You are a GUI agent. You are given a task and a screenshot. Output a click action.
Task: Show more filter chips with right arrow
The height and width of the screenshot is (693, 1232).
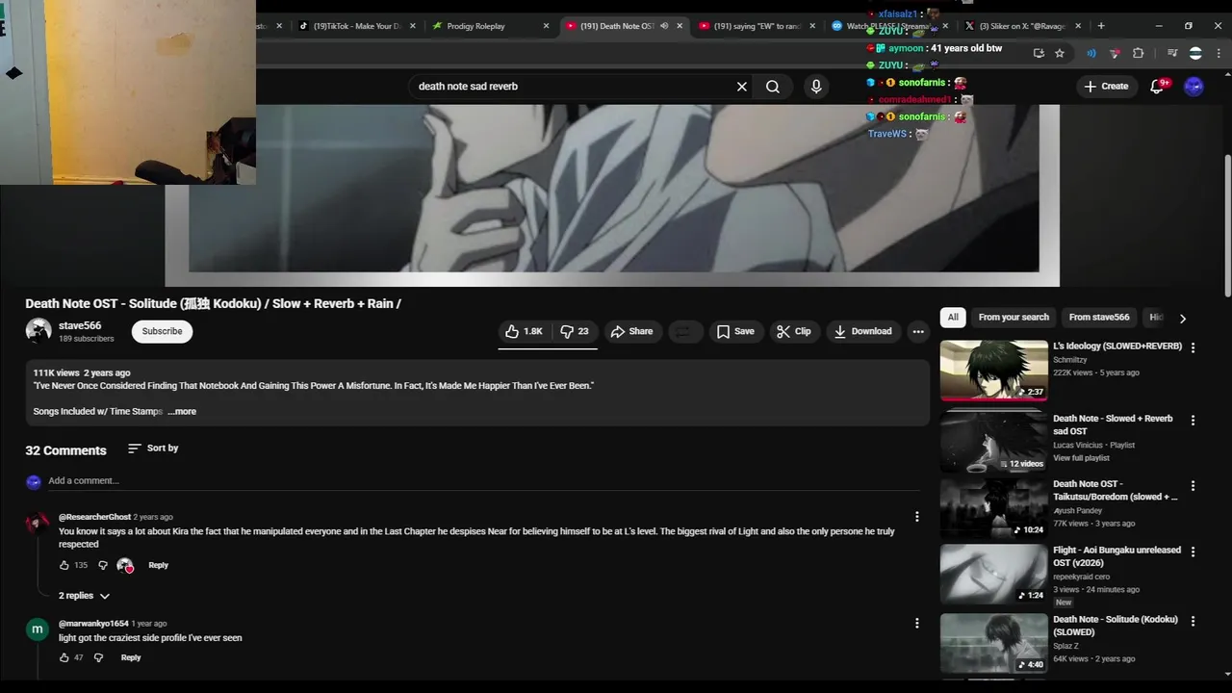click(1183, 318)
